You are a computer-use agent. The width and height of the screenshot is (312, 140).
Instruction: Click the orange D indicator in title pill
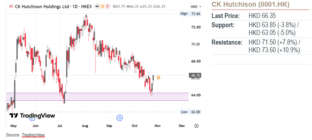point(103,7)
